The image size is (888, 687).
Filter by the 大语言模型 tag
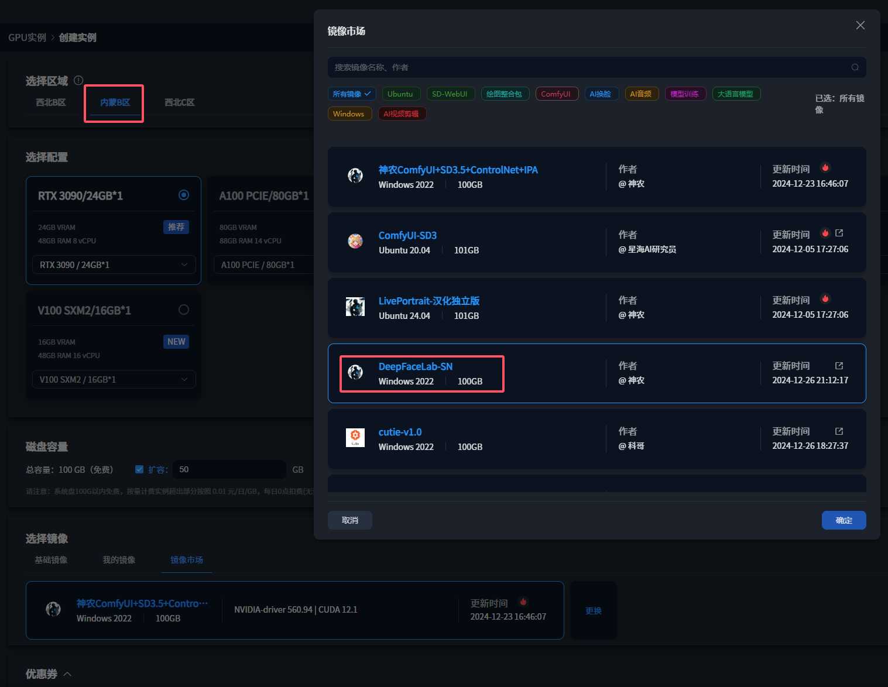coord(736,94)
